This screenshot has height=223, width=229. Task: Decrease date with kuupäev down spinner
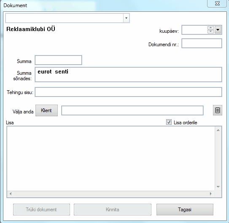click(210, 31)
